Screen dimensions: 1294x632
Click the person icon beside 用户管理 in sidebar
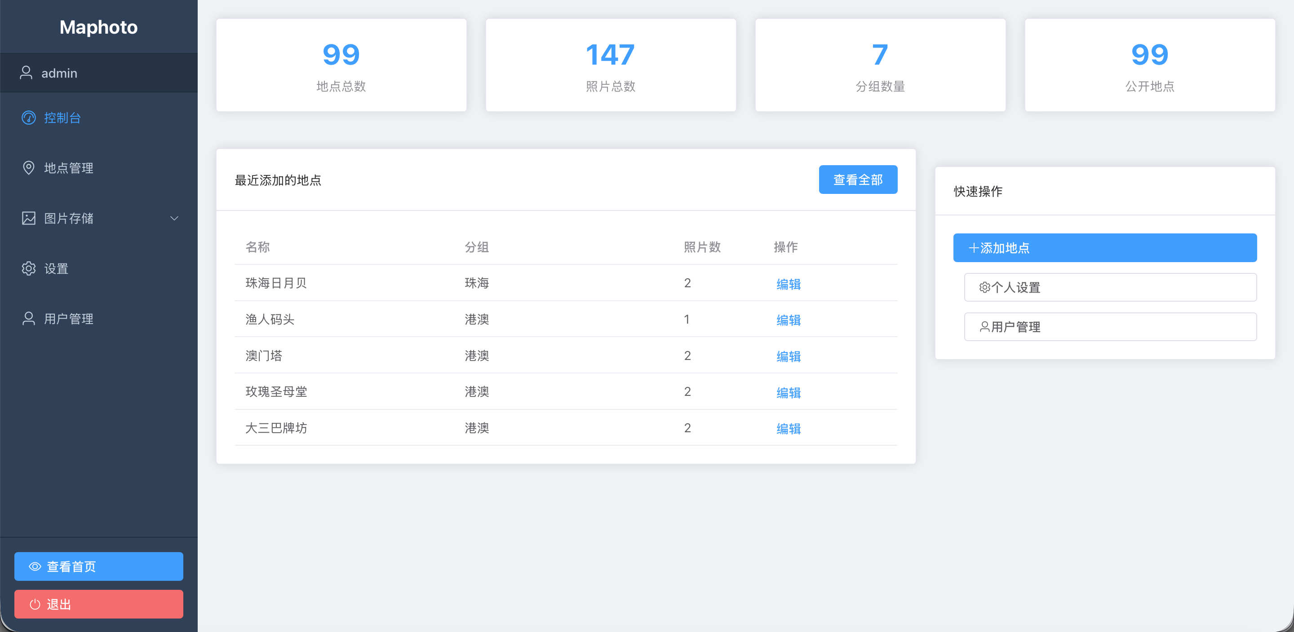click(29, 319)
